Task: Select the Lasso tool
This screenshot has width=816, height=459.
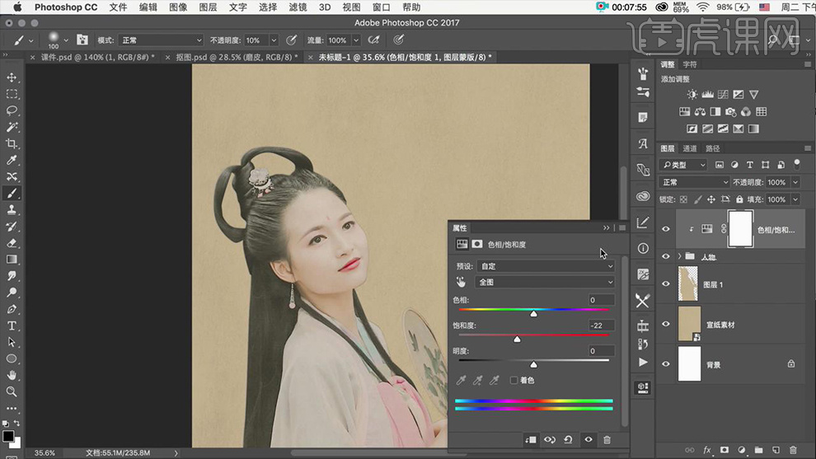Action: tap(12, 110)
